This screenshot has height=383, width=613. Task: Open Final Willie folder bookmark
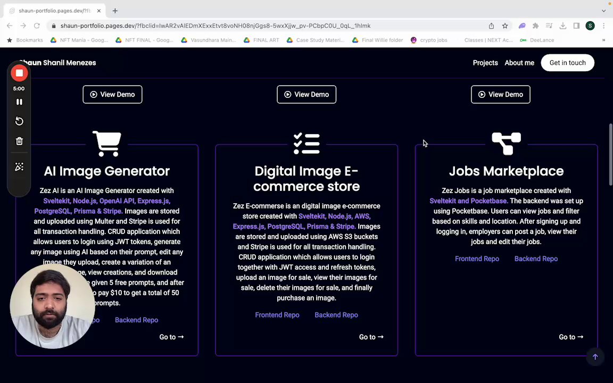click(x=378, y=40)
